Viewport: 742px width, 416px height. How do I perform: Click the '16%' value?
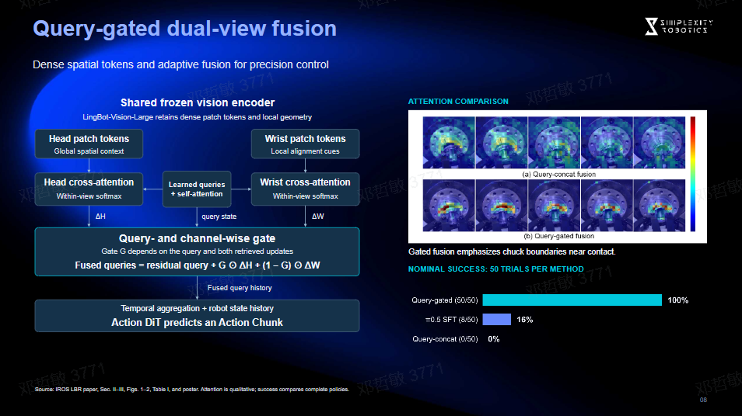[x=525, y=320]
